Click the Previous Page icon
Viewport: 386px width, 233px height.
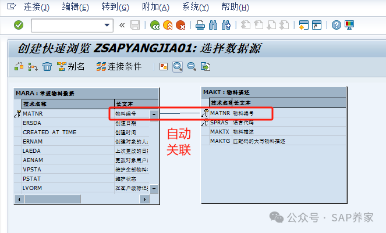click(258, 25)
